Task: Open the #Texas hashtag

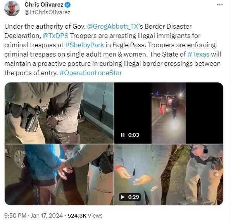Action: tap(198, 54)
